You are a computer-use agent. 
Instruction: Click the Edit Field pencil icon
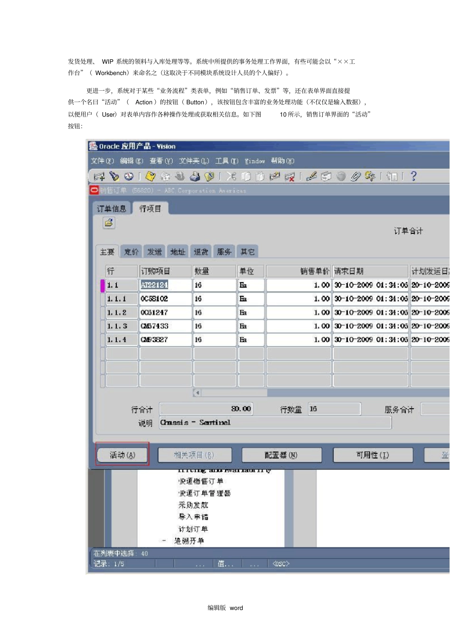[311, 176]
